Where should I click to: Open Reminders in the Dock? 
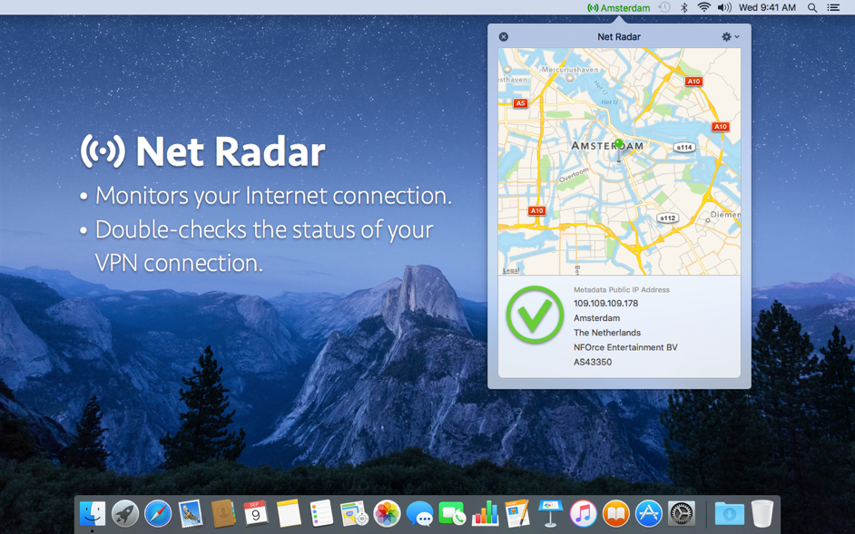pyautogui.click(x=321, y=513)
